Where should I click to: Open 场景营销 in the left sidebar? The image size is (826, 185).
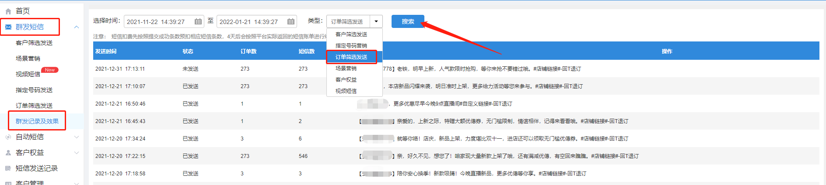28,58
